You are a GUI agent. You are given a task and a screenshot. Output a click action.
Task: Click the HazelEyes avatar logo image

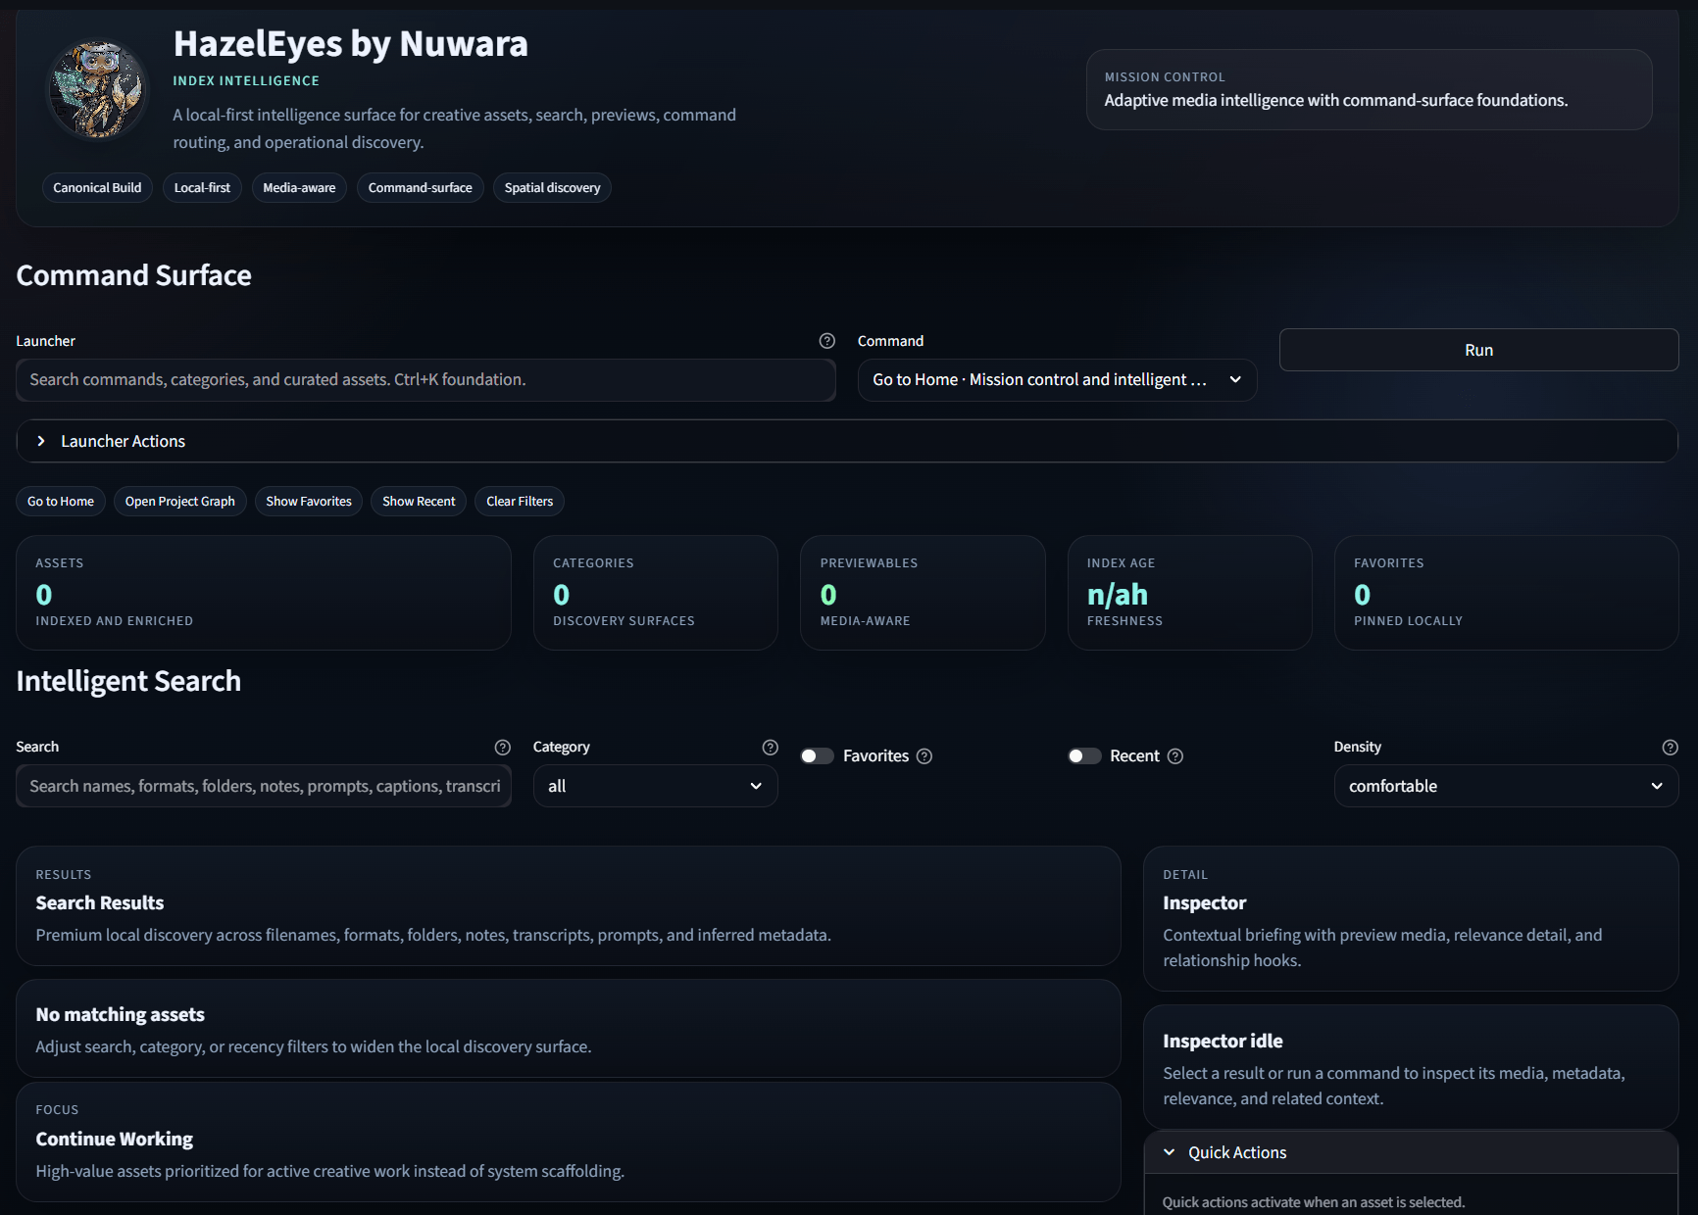(98, 90)
